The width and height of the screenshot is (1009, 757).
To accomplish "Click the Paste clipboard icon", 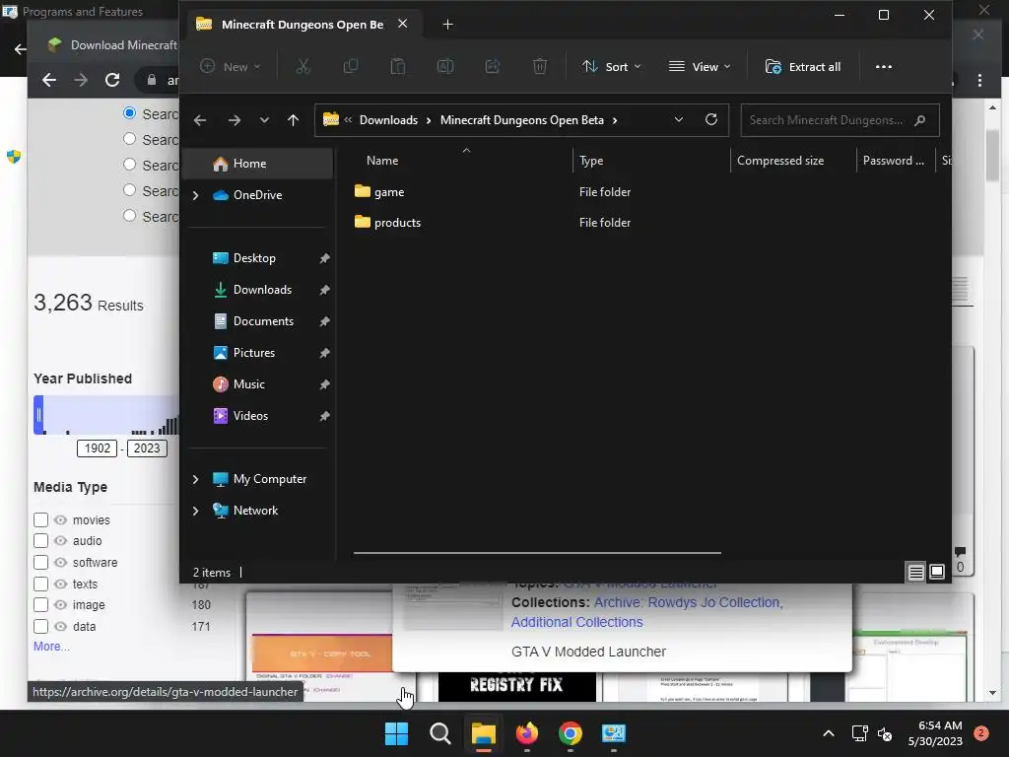I will coord(398,66).
